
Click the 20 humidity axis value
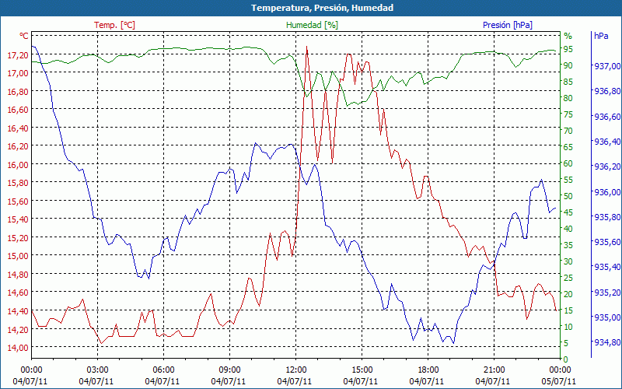click(568, 294)
